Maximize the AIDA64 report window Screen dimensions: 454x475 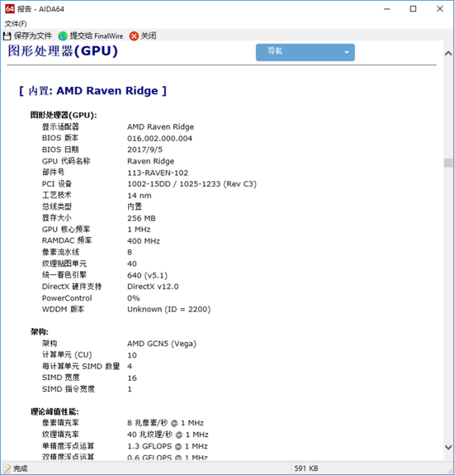(x=413, y=9)
